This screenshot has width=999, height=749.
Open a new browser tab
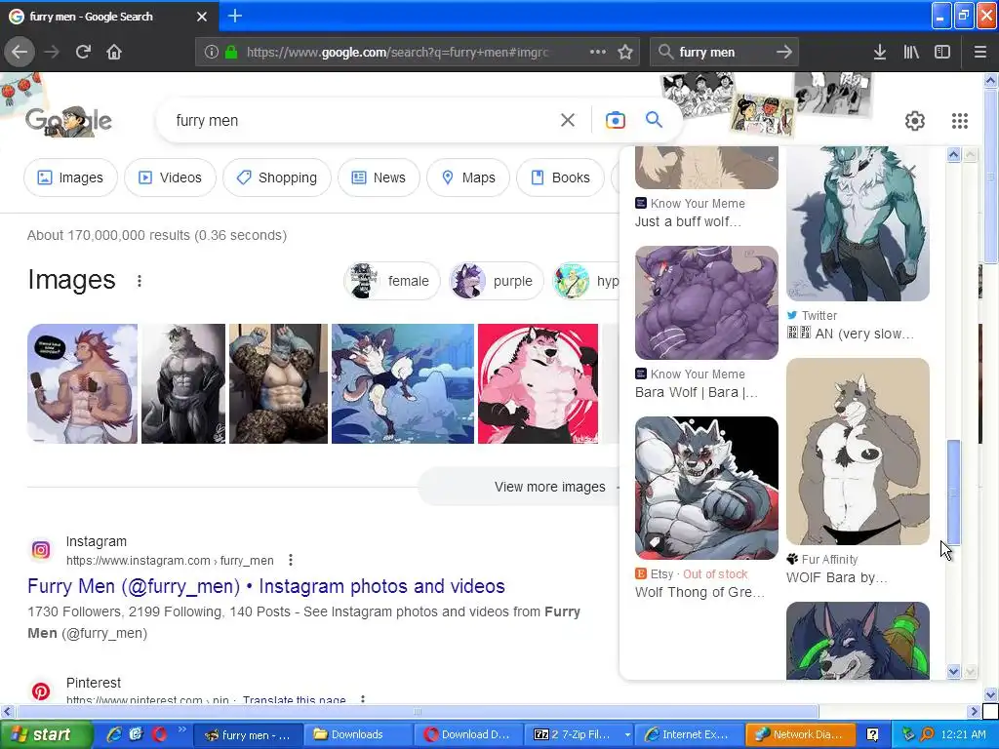pyautogui.click(x=235, y=16)
